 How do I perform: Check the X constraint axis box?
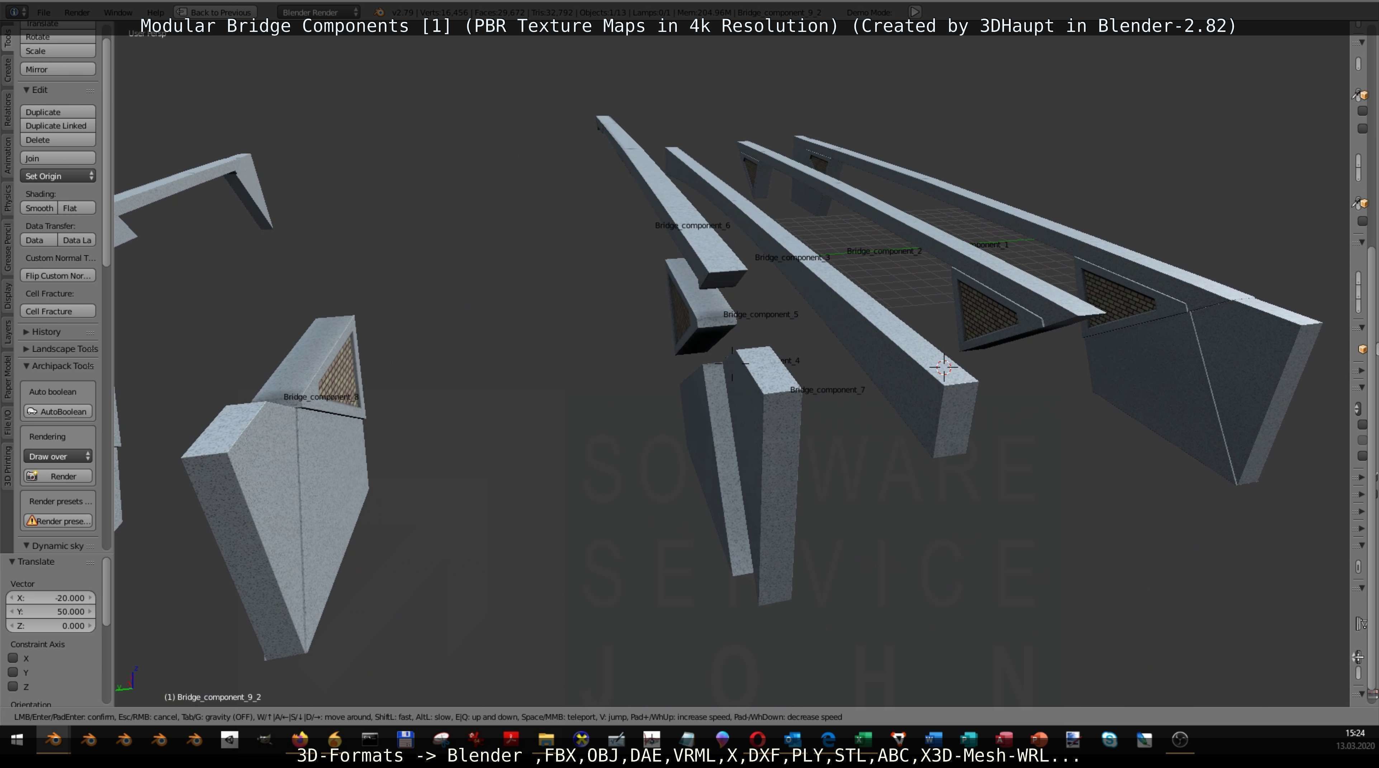pos(13,658)
